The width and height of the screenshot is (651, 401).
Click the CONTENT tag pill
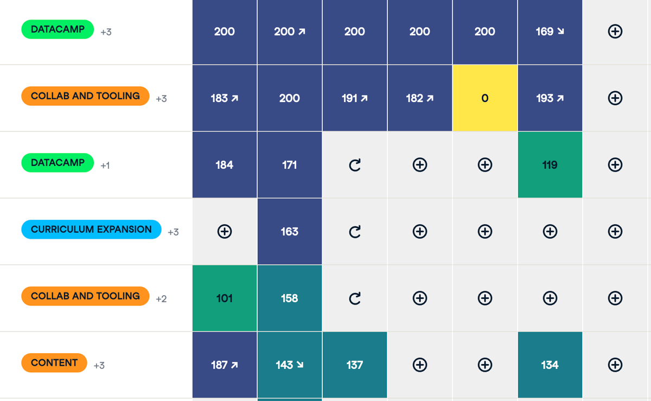tap(54, 362)
